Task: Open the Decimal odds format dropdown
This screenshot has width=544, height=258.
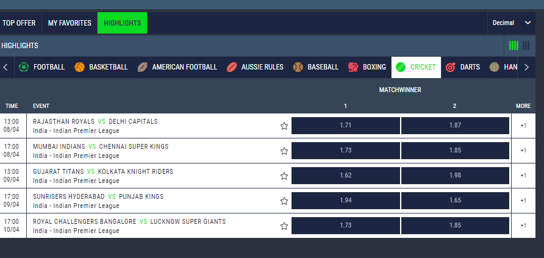Action: [512, 23]
